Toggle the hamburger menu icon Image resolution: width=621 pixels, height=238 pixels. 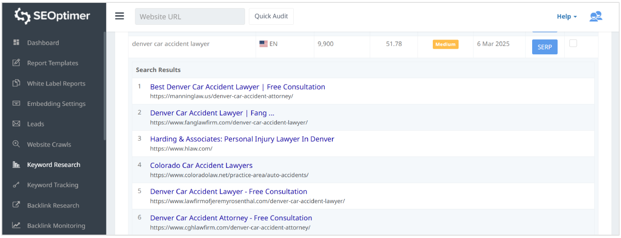(119, 16)
